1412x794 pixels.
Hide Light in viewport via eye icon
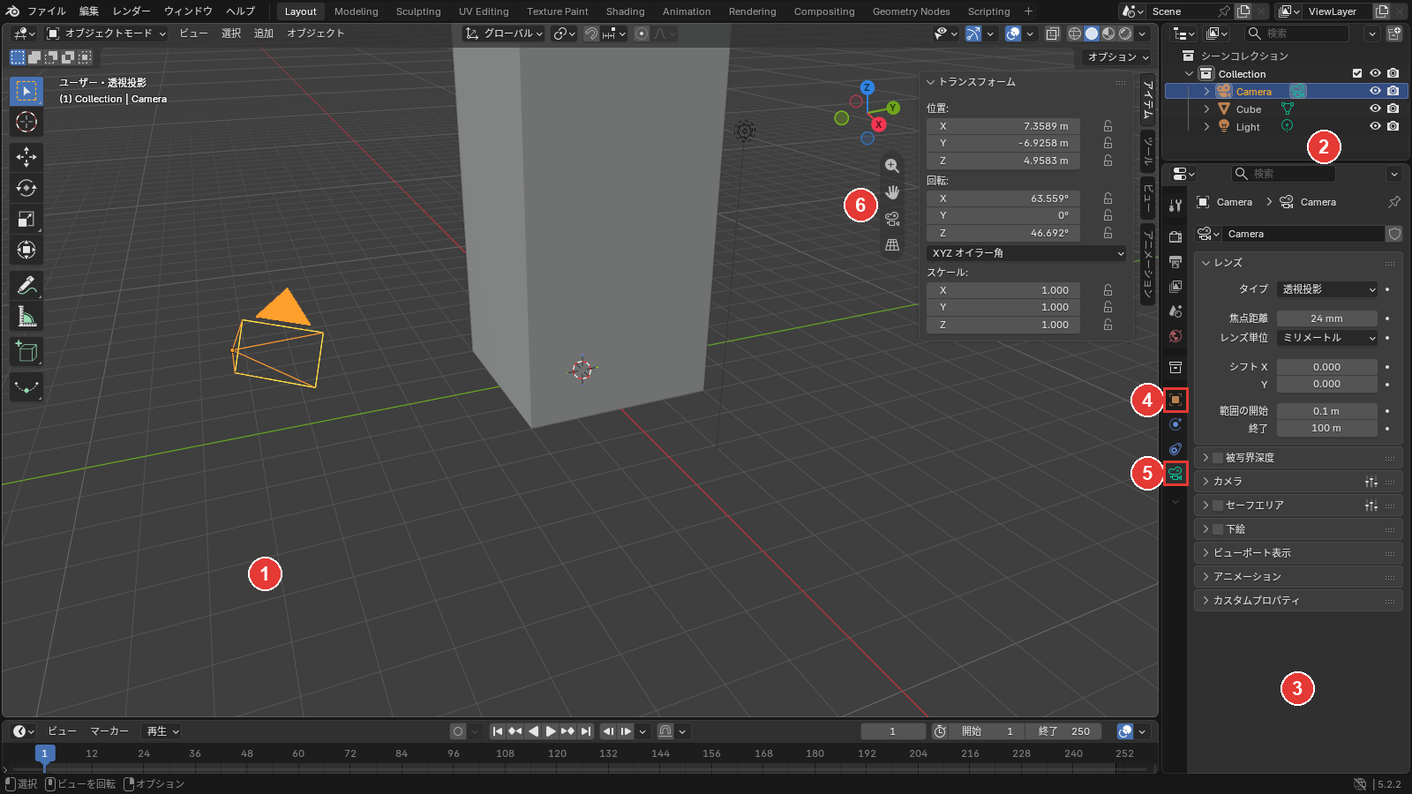(1375, 126)
